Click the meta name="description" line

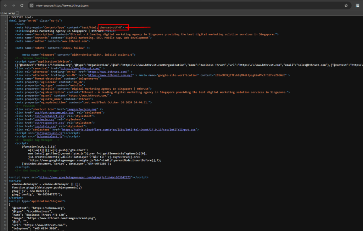click(x=147, y=34)
